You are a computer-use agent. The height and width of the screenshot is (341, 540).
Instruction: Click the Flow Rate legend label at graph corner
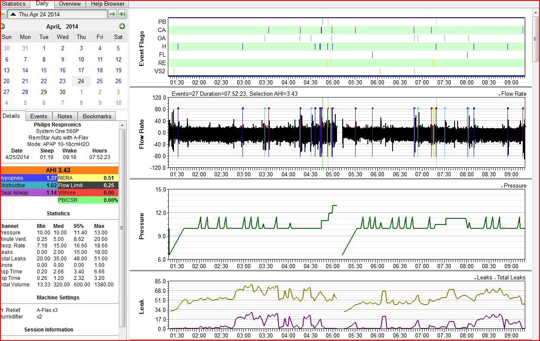tap(514, 94)
